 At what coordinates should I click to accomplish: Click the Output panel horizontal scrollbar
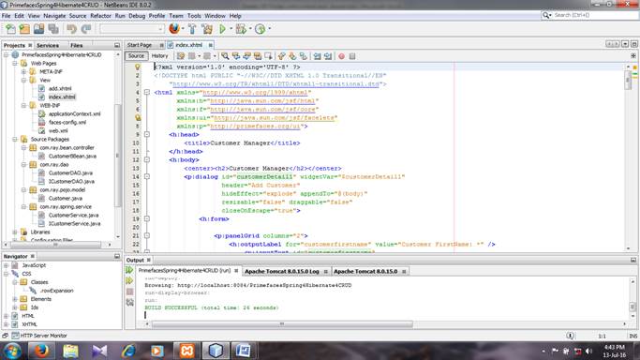pyautogui.click(x=282, y=324)
